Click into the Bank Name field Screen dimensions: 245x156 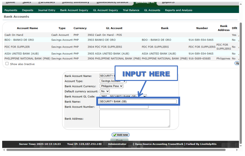point(138,101)
